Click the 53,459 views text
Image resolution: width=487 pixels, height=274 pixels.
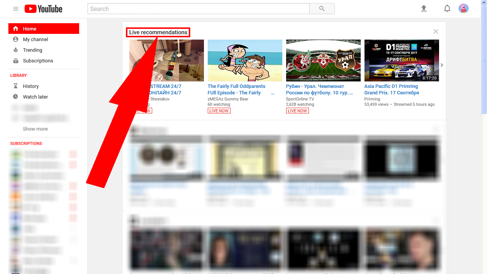point(377,104)
